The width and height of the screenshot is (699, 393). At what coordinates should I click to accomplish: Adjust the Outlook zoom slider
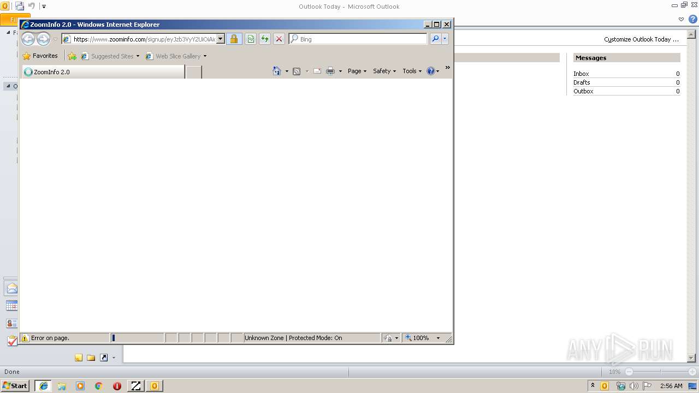tap(660, 372)
